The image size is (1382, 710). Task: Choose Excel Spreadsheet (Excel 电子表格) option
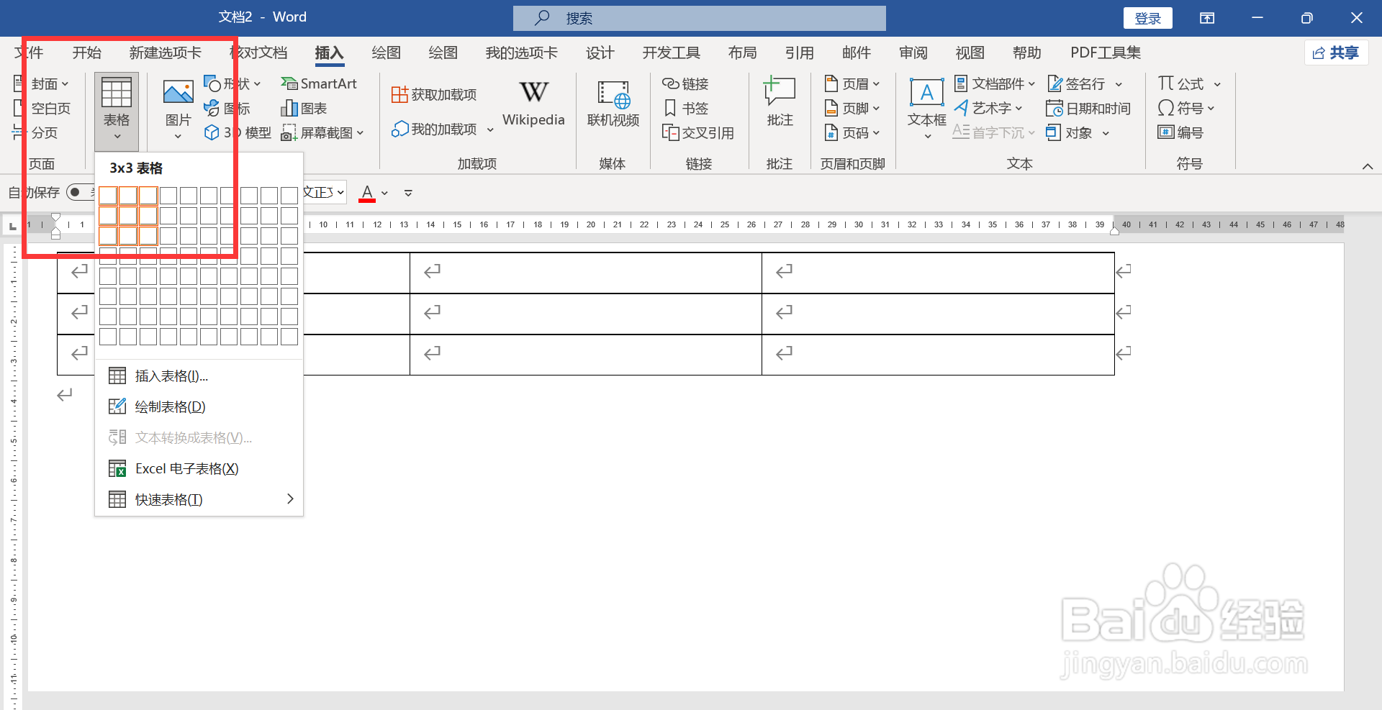pos(199,468)
